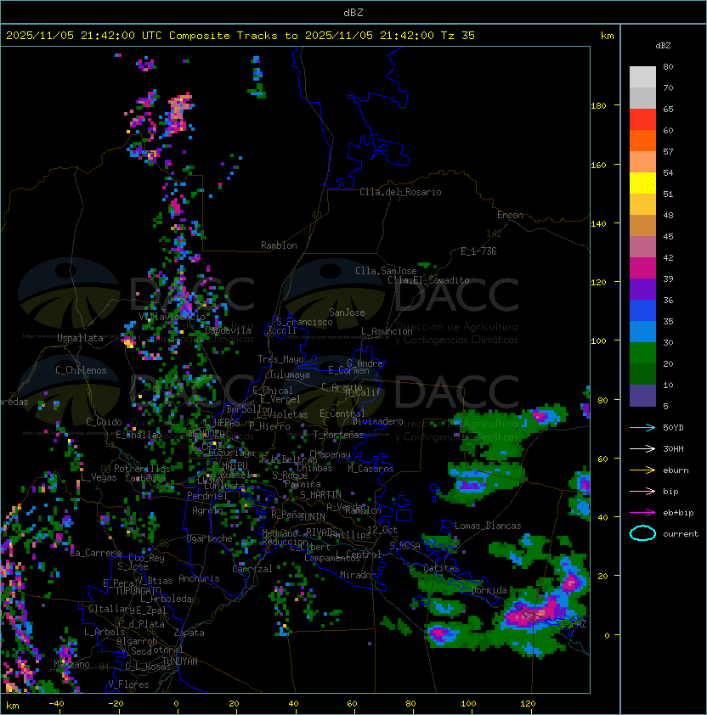
Task: Select the Clla.SanJose label
Action: coord(386,271)
